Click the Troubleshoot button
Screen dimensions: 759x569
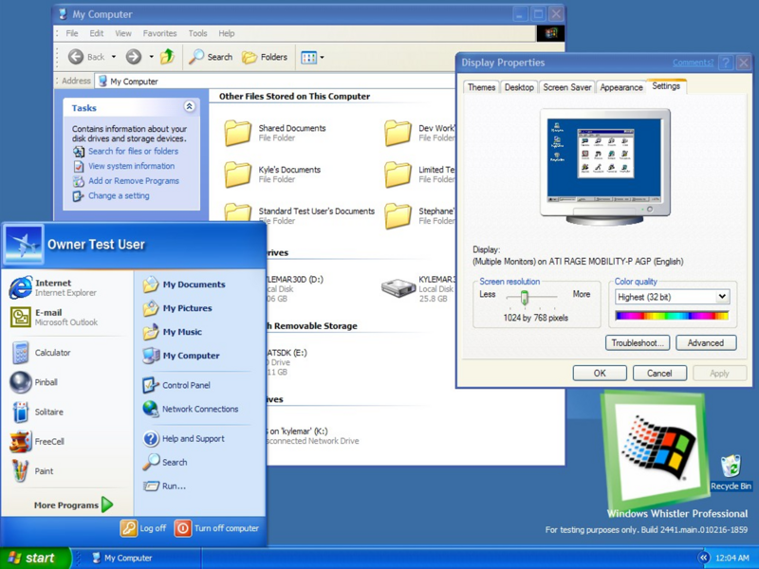[x=637, y=343]
